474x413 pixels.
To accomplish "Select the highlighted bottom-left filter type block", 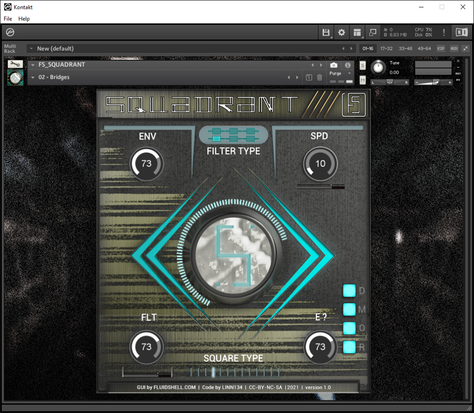I will (x=217, y=139).
